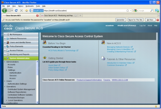The height and width of the screenshot is (109, 161).
Task: Click the My Workspace icon
Action: pyautogui.click(x=8, y=35)
